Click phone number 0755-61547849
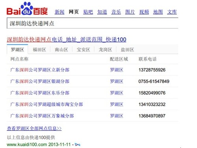Image resolution: width=197 pixels, height=148 pixels. point(154,81)
